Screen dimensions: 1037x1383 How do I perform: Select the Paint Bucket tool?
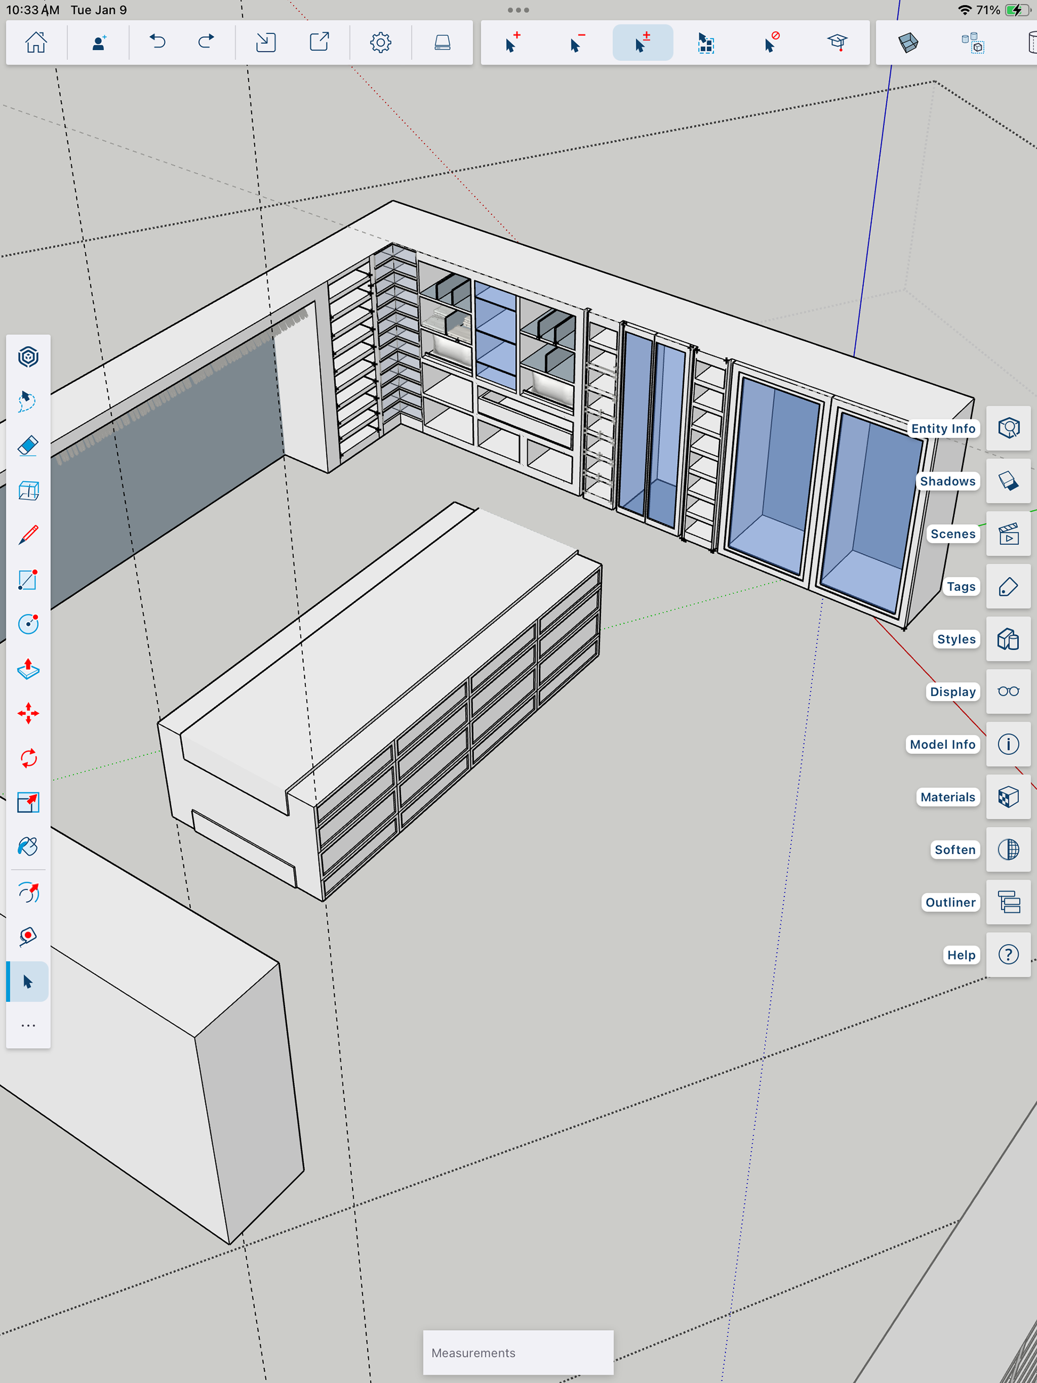[x=28, y=847]
